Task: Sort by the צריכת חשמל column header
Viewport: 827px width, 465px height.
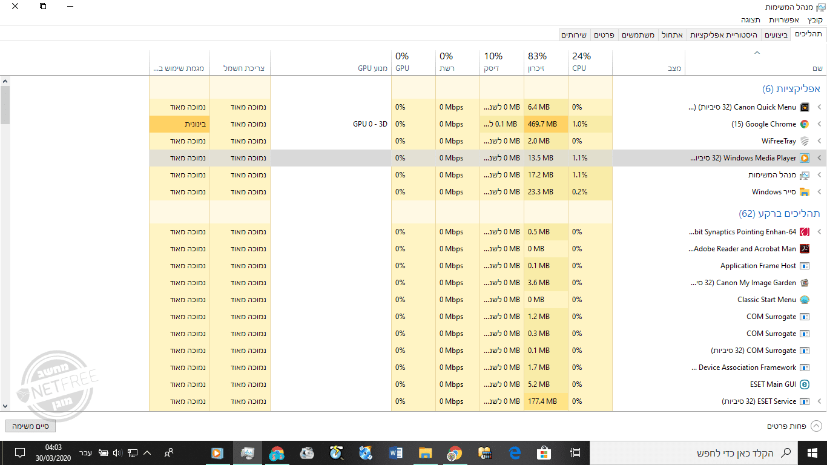Action: (x=240, y=61)
